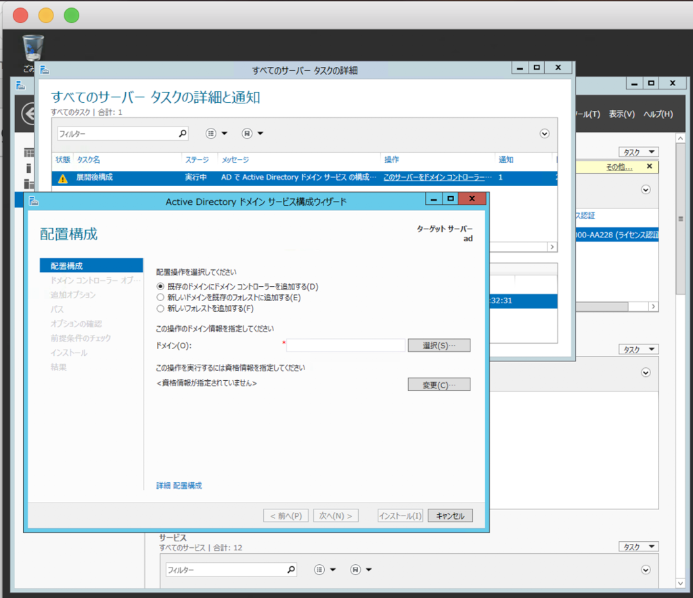Click 変更(C) credentials button

pos(439,385)
